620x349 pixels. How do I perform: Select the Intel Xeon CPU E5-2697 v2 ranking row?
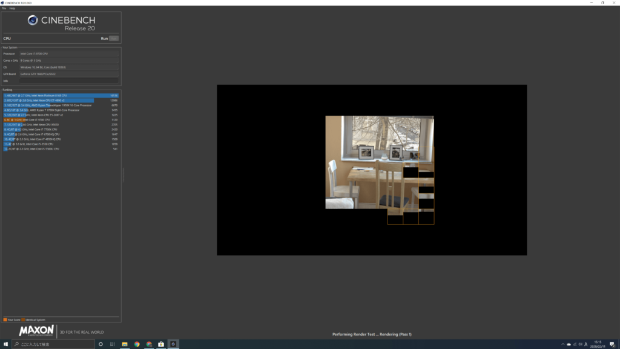pos(61,115)
